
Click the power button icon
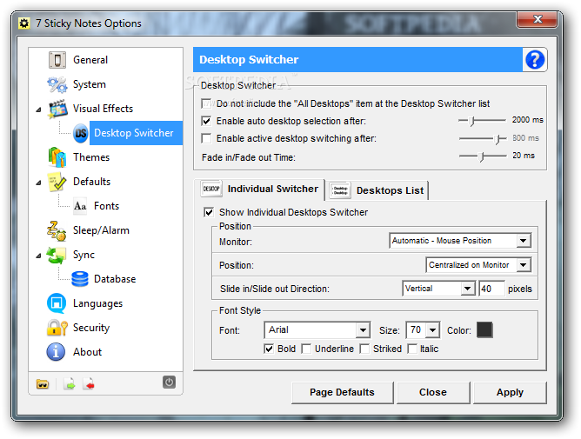(169, 382)
